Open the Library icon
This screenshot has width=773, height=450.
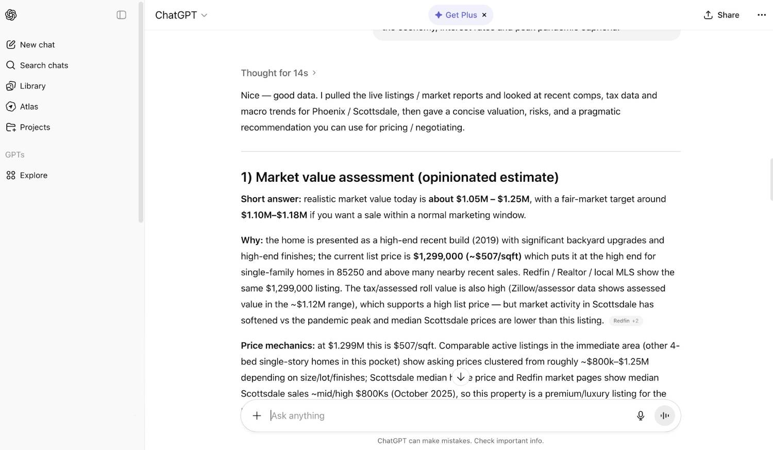click(11, 86)
